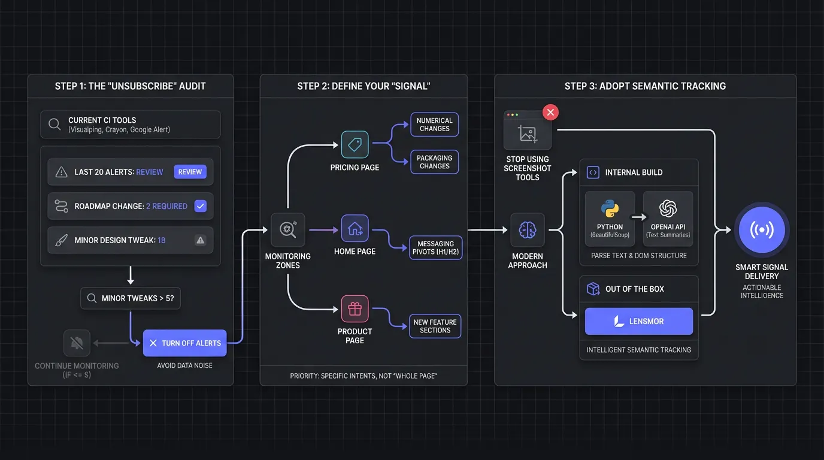Click the product page gift icon
Viewport: 824px width, 460px height.
[355, 309]
